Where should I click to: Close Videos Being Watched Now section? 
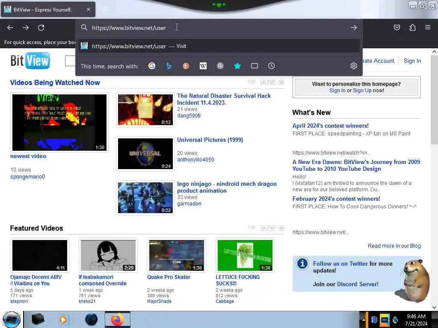coord(281,82)
